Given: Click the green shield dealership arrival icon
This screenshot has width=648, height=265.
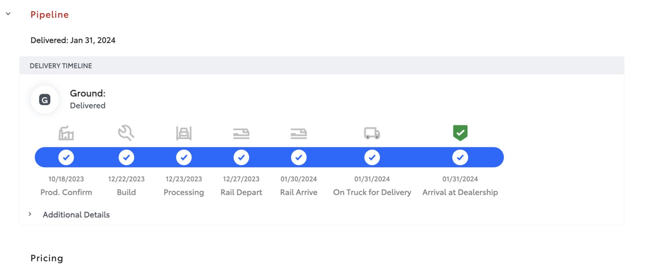Looking at the screenshot, I should coord(460,133).
